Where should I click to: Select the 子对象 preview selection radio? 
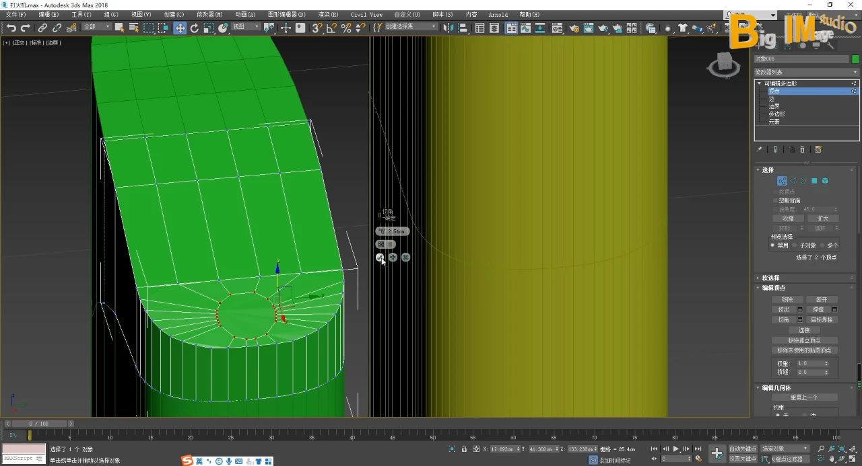[x=795, y=245]
